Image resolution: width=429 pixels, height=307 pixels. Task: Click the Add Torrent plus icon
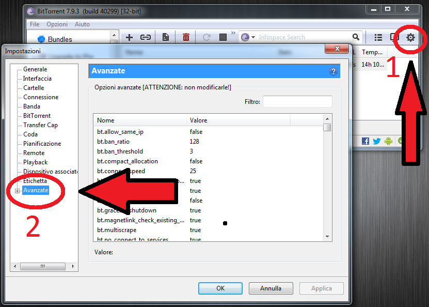129,37
